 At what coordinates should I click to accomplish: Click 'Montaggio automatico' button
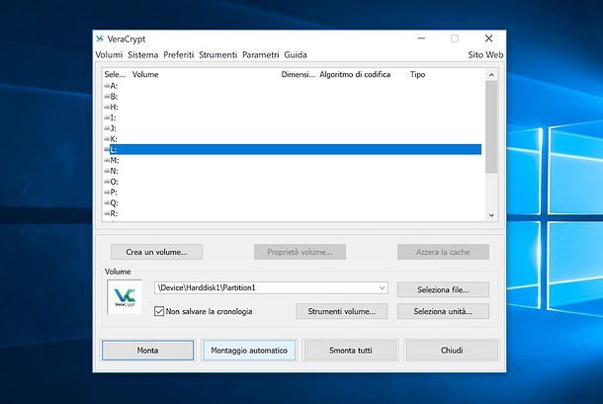coord(249,351)
